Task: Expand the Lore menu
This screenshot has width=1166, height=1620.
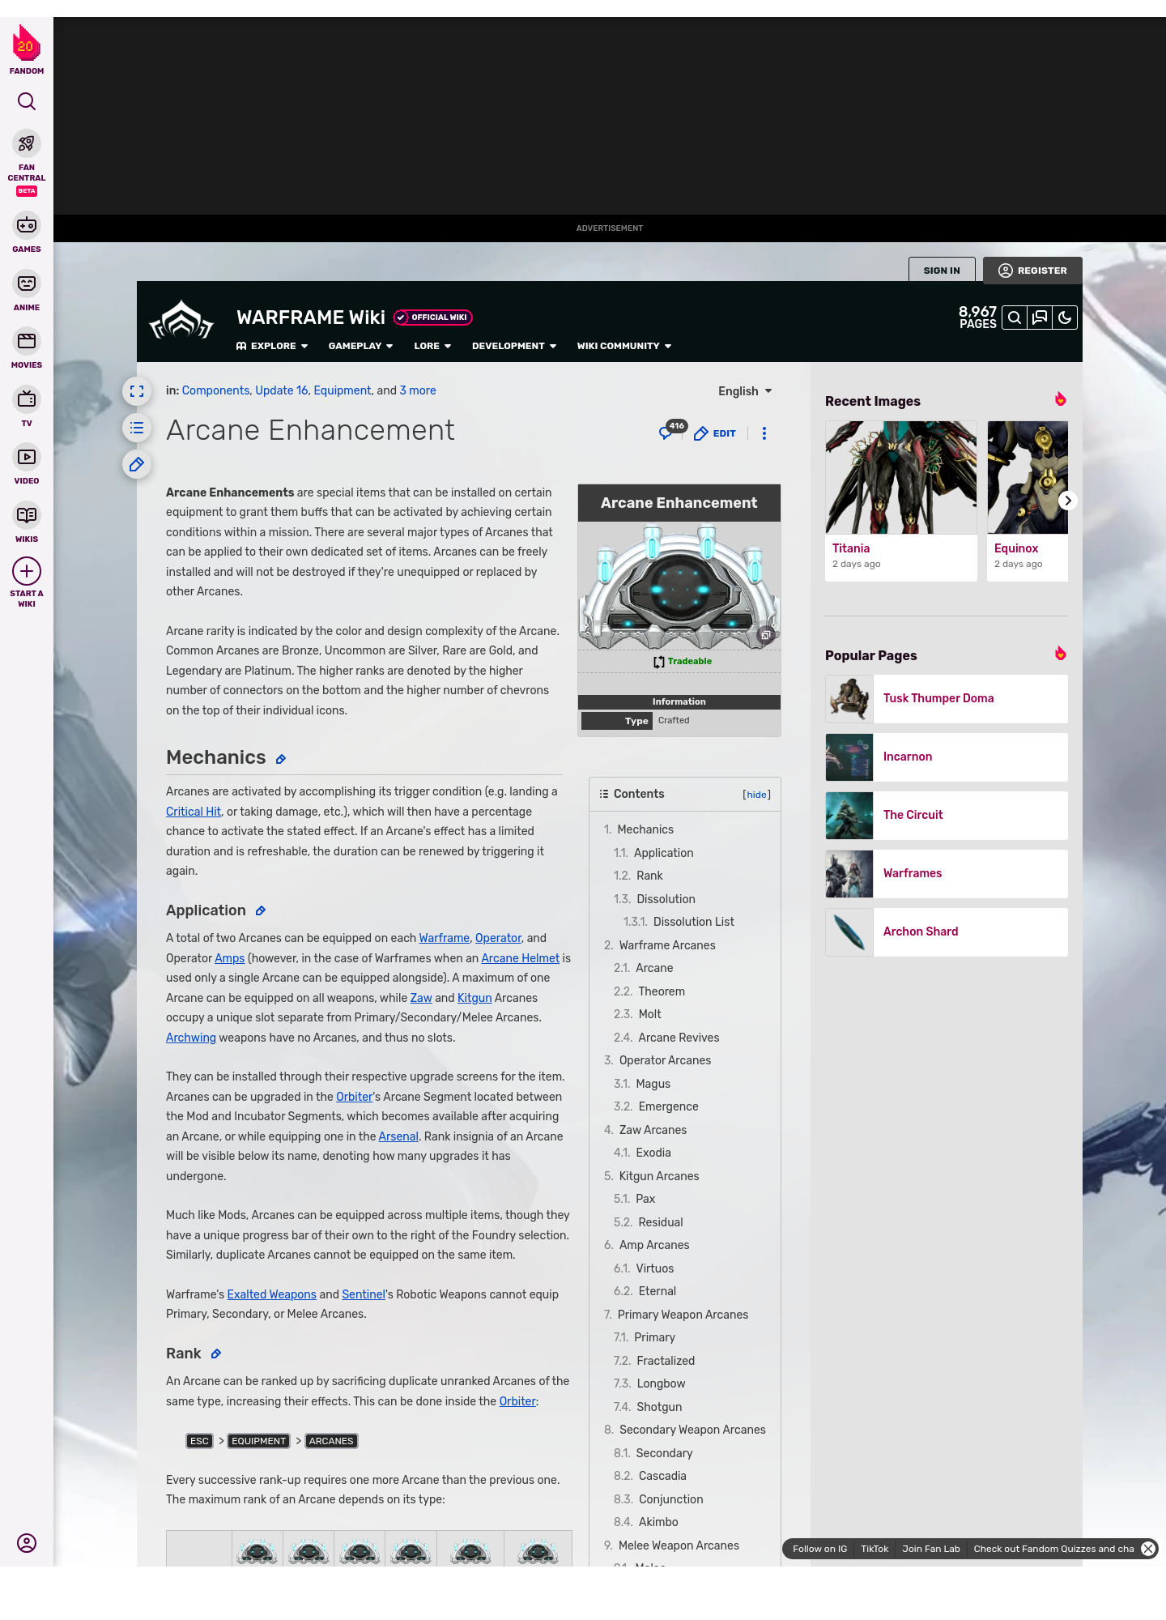Action: [432, 346]
